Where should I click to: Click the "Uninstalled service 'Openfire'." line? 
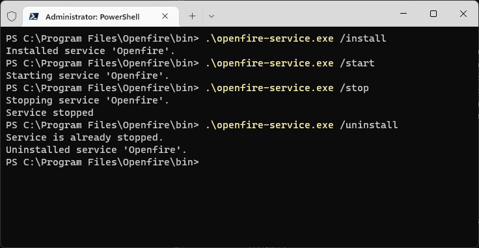coord(96,150)
